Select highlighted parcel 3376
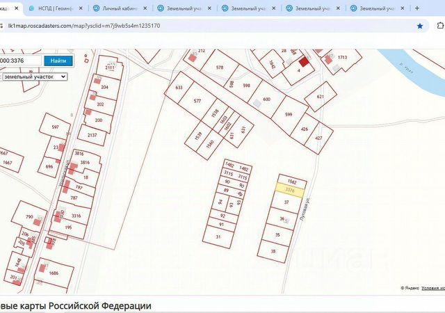 point(290,191)
